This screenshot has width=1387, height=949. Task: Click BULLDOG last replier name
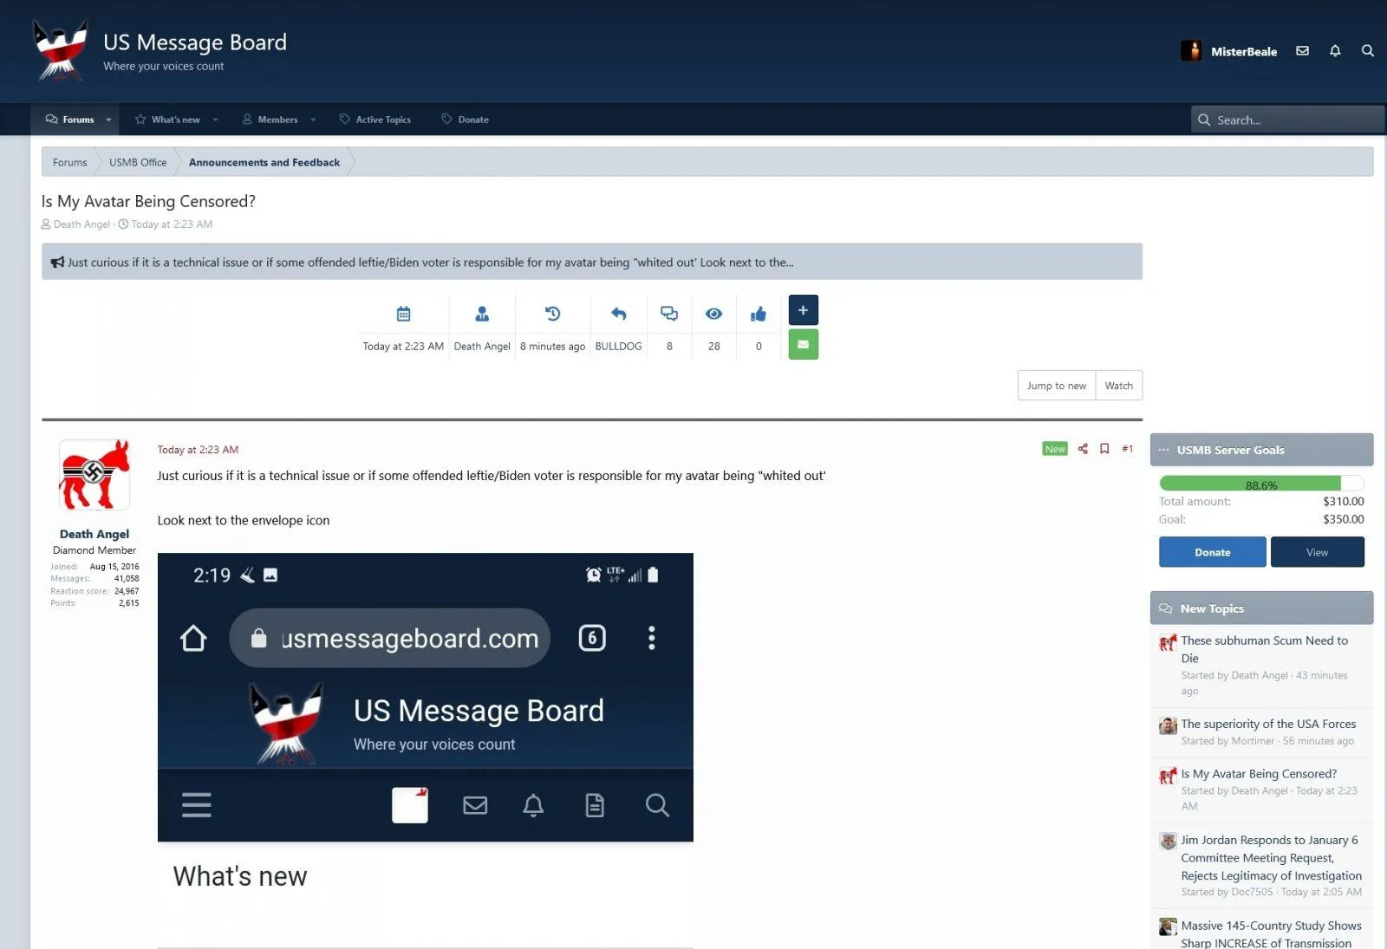click(x=618, y=346)
